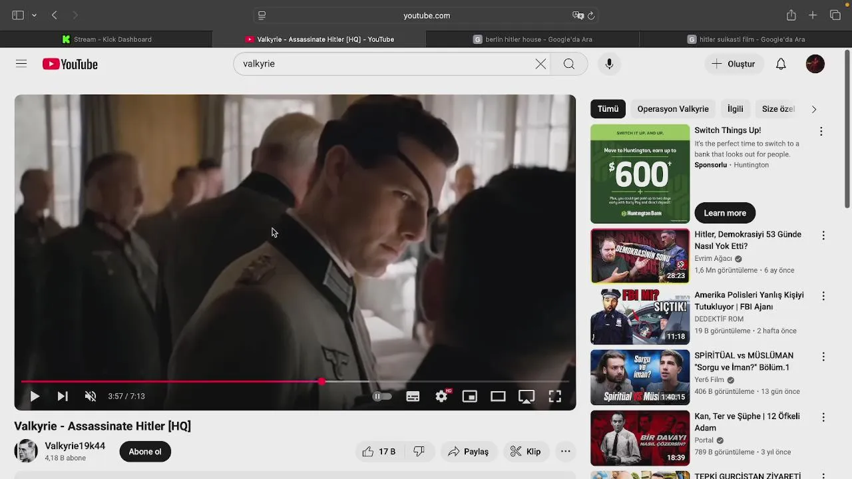Skip to the next video
Viewport: 852px width, 479px height.
tap(63, 397)
